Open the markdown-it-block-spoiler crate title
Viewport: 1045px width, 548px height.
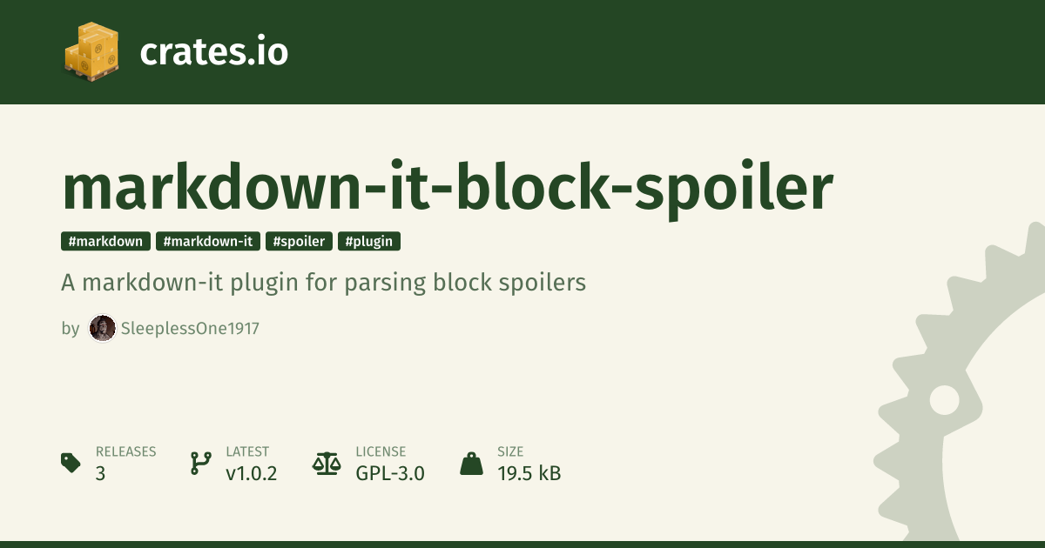tap(448, 187)
